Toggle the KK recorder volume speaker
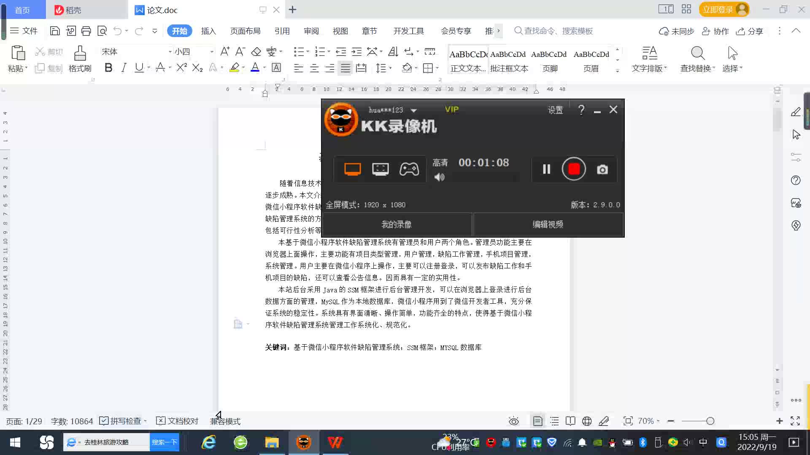The height and width of the screenshot is (455, 810). coord(439,177)
